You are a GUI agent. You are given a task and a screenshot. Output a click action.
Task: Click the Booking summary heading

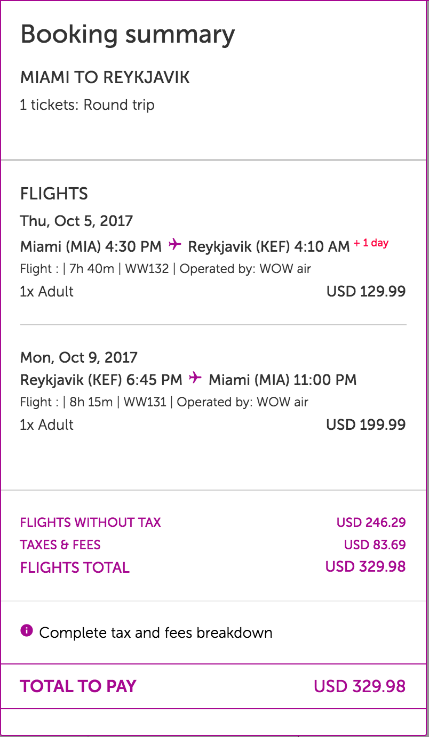click(x=128, y=35)
